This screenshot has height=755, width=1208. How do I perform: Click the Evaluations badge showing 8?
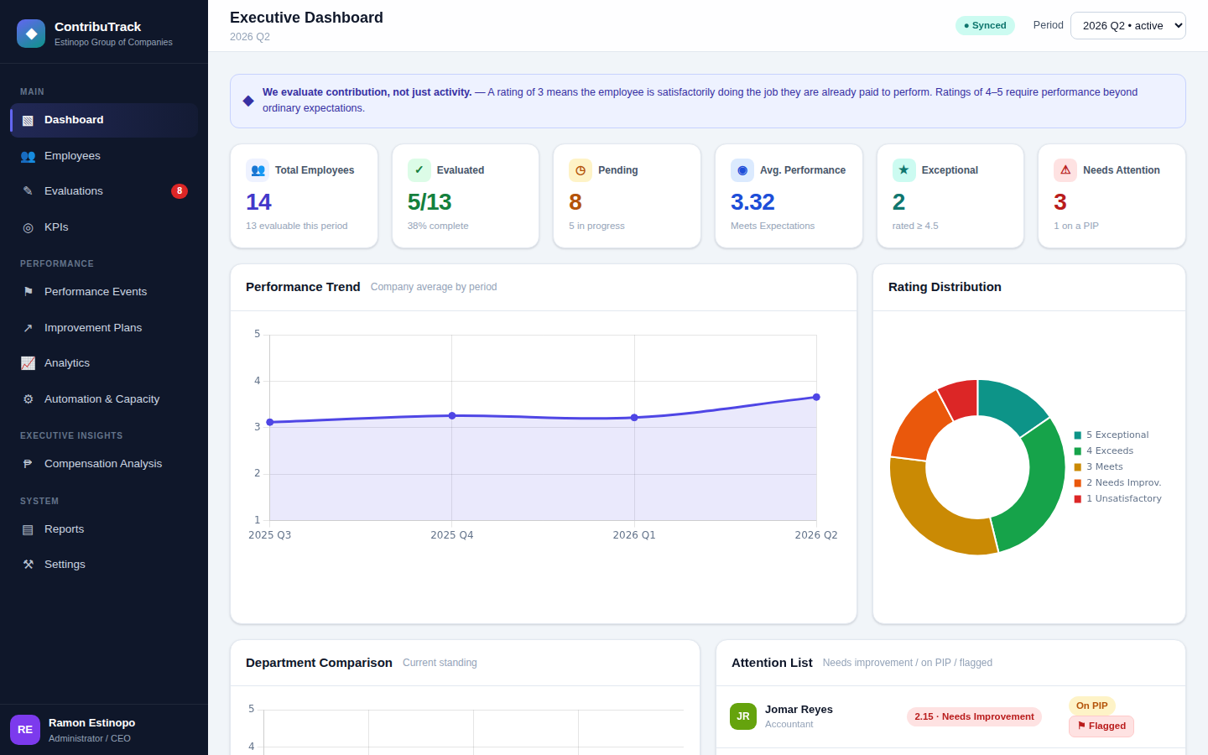point(180,191)
